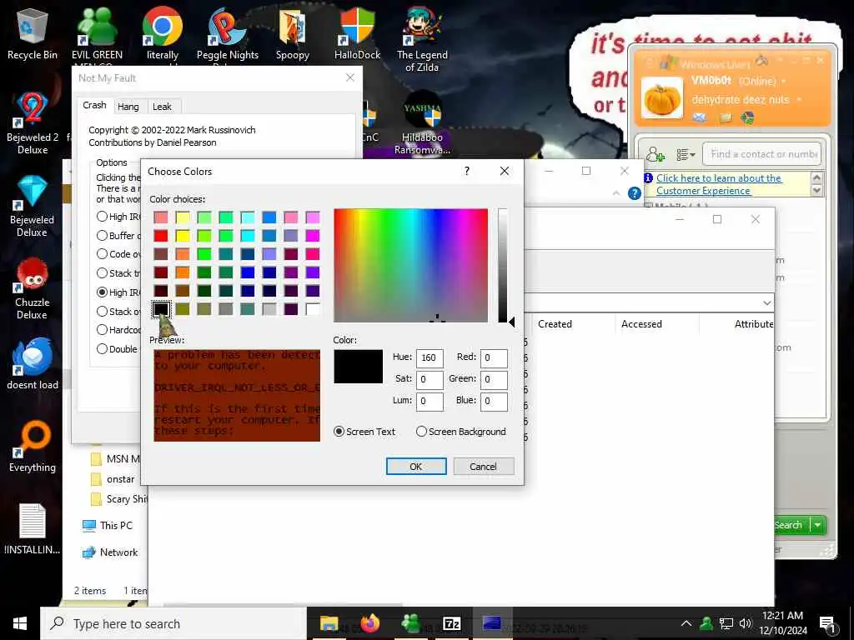Click the green Search button
This screenshot has width=854, height=640.
click(x=791, y=525)
